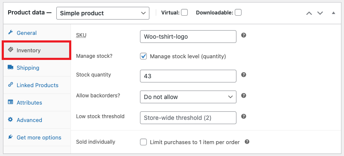This screenshot has height=156, width=344.
Task: Click the 'Limit purchases to 1 item per order' label
Action: [195, 142]
